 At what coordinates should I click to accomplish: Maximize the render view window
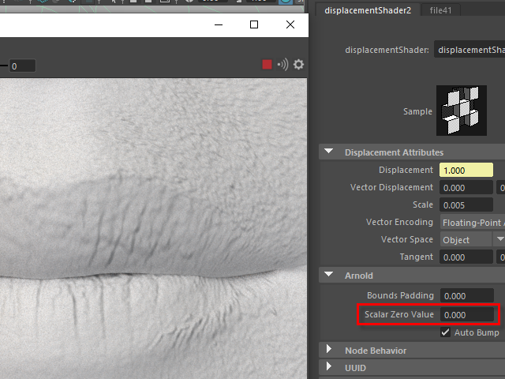click(254, 24)
